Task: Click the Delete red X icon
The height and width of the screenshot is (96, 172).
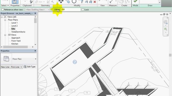Action: [x=95, y=2]
